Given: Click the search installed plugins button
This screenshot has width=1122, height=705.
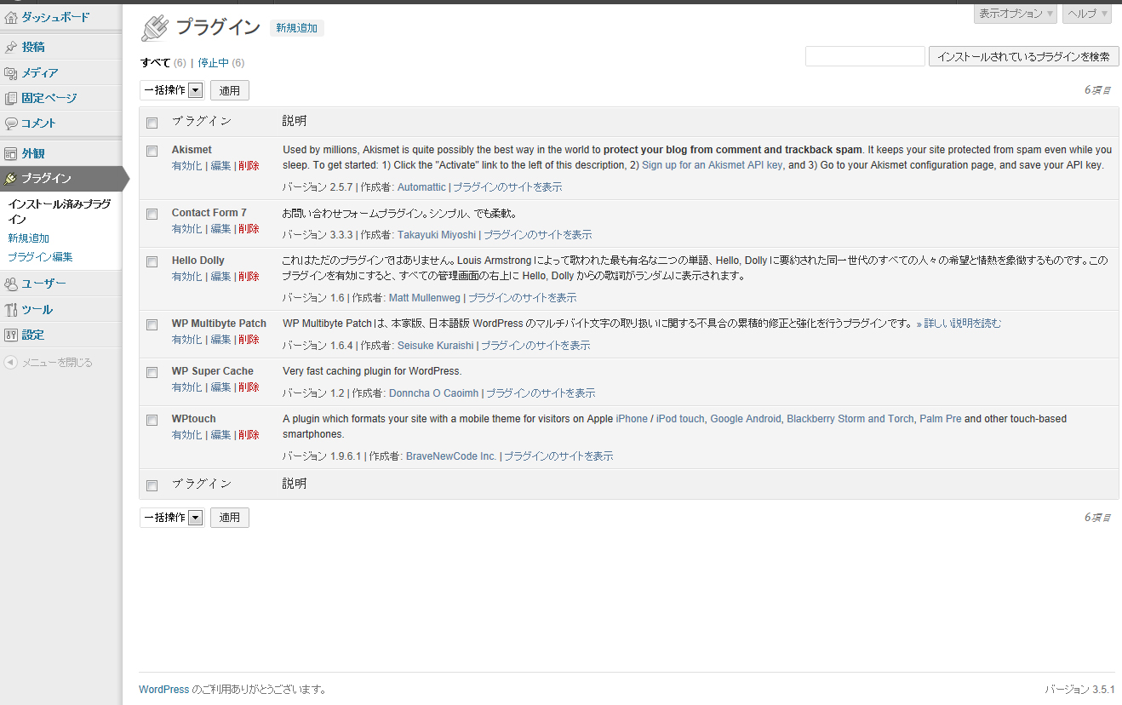Looking at the screenshot, I should coord(1023,57).
